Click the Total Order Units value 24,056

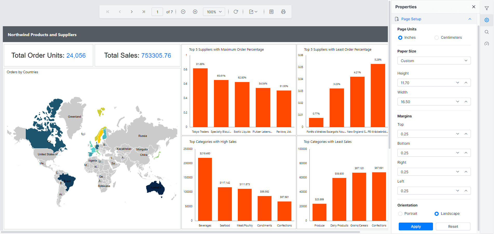click(76, 56)
